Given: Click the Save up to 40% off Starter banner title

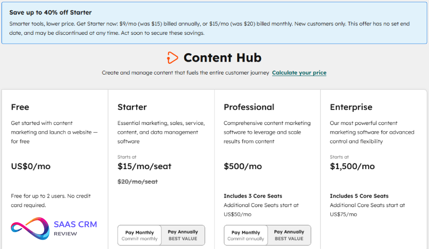Looking at the screenshot, I should (50, 12).
